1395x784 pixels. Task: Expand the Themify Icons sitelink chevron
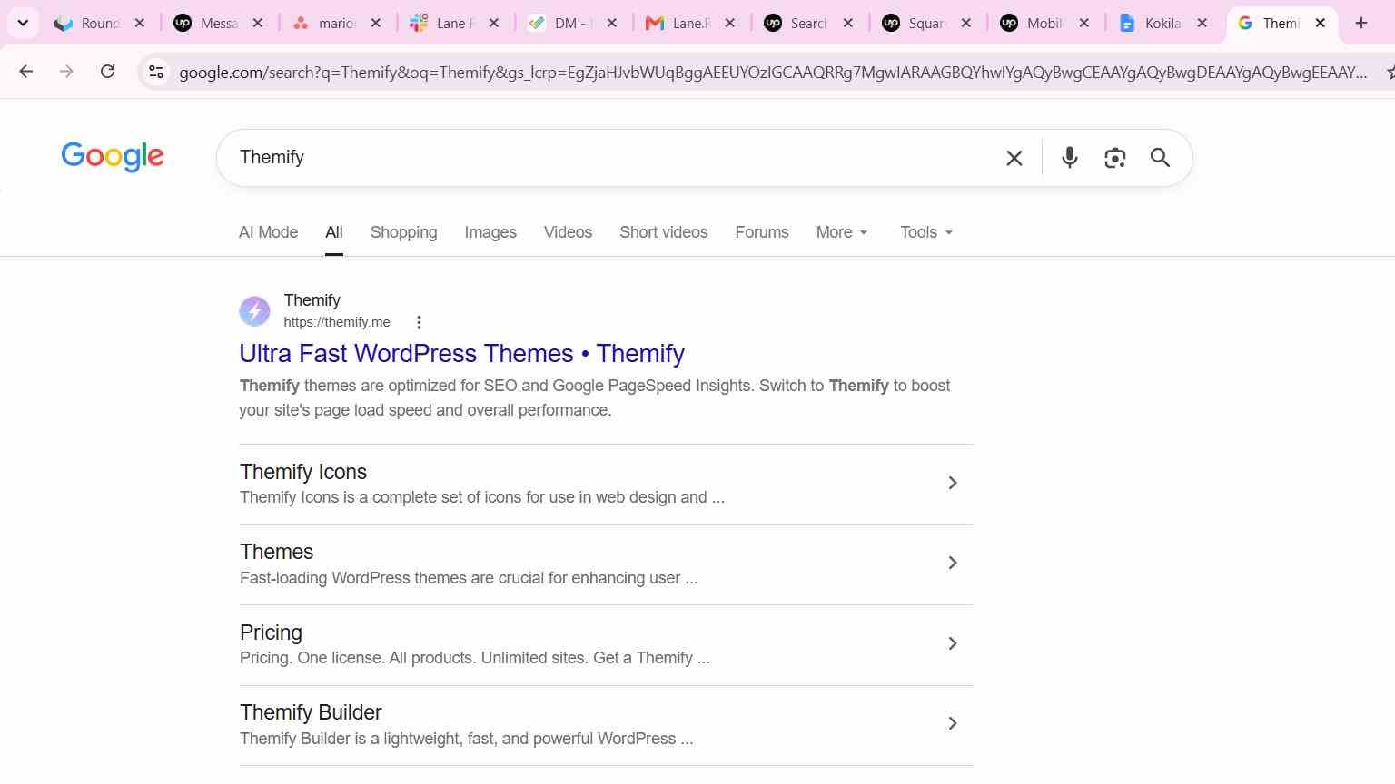click(953, 483)
